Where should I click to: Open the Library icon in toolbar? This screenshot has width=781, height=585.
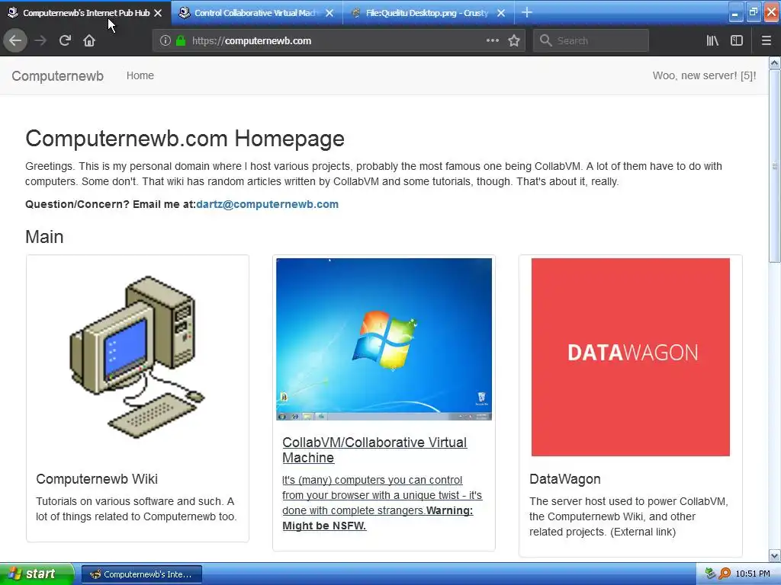coord(712,40)
